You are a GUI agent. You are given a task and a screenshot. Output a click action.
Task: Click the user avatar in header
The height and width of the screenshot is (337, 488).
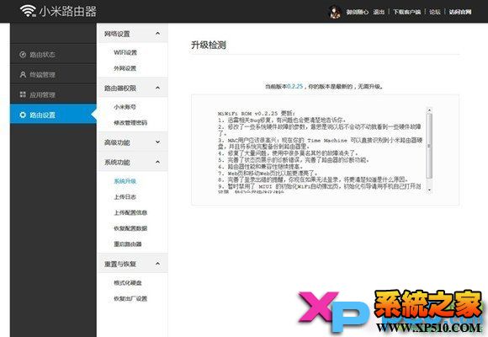tap(335, 12)
